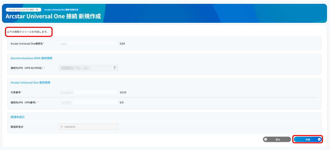Click the 5/64 character counter
The height and width of the screenshot is (150, 330).
(x=122, y=44)
